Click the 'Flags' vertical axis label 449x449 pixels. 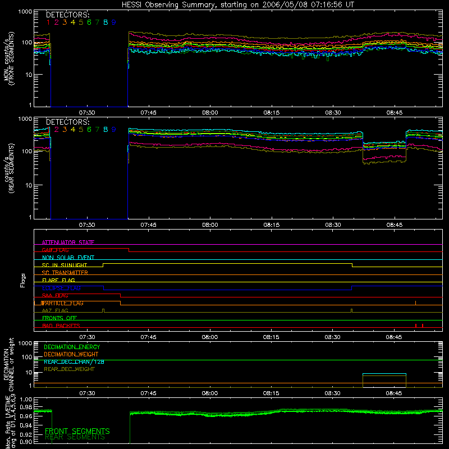tap(22, 280)
